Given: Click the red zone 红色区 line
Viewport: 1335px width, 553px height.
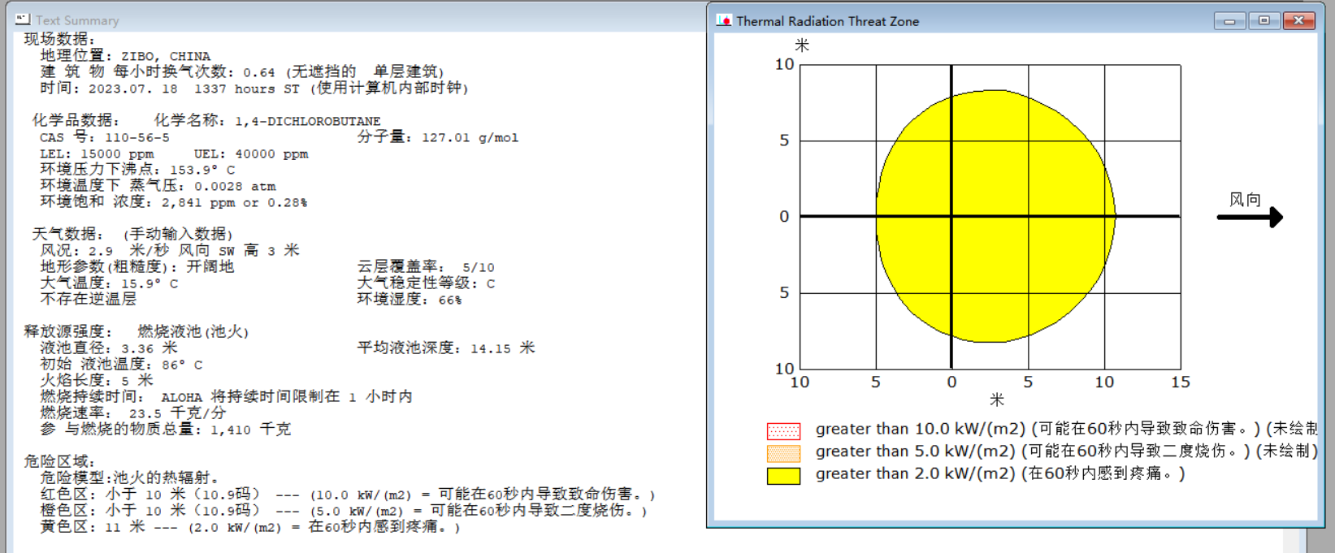Looking at the screenshot, I should [348, 495].
